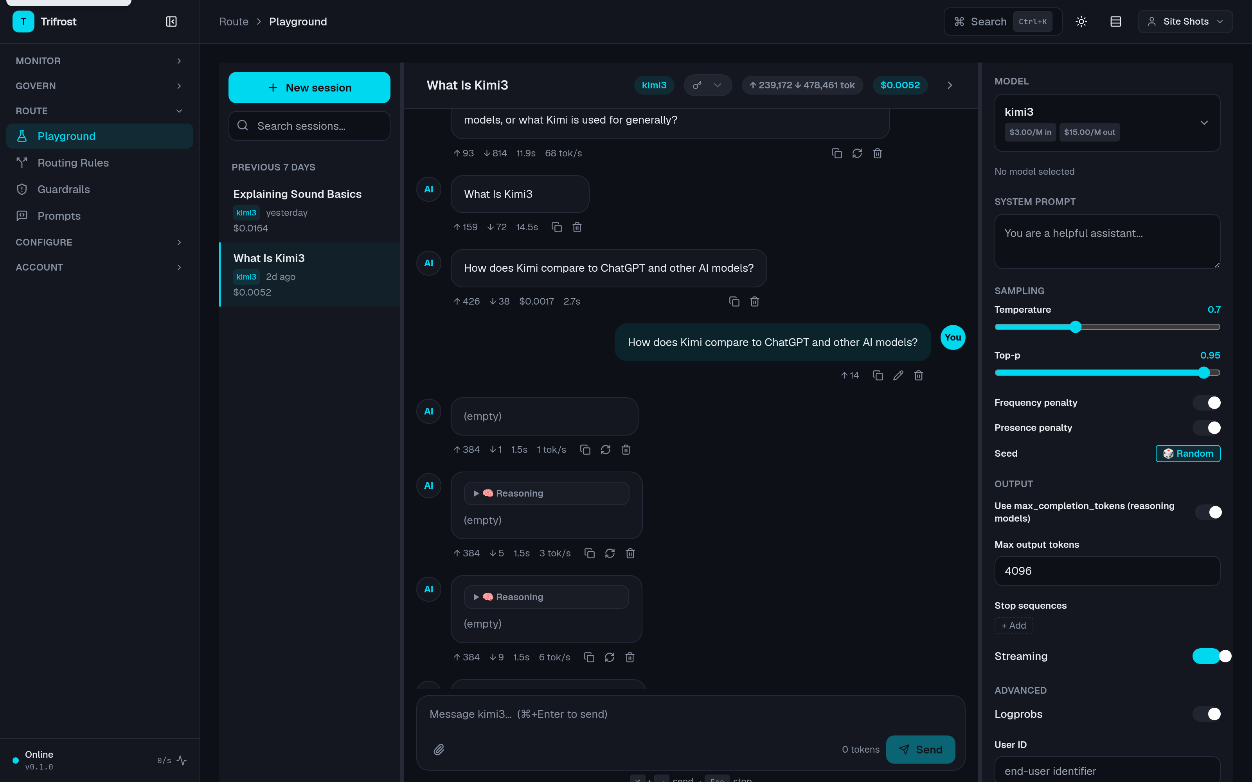Screen dimensions: 1252x782
Task: Delete the 14.5s message
Action: coord(577,227)
